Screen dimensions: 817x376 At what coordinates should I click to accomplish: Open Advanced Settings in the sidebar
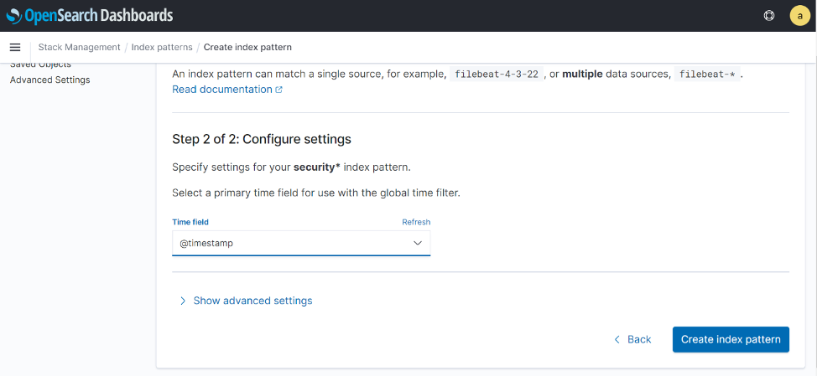[50, 80]
